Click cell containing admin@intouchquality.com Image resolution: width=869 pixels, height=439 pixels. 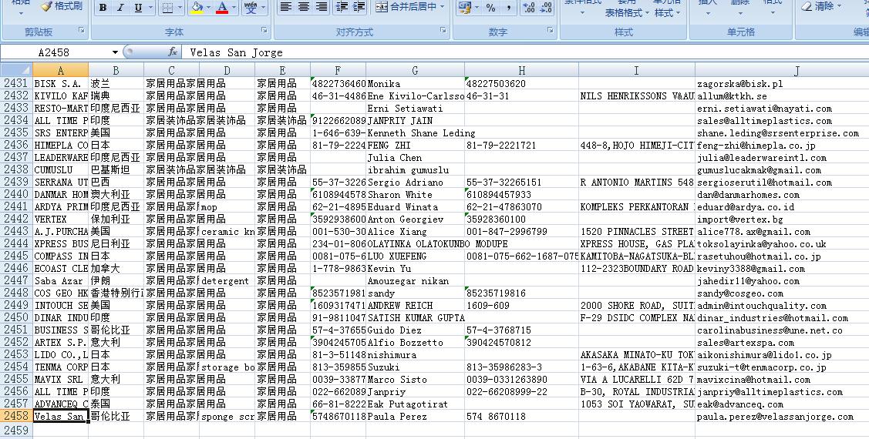(x=782, y=305)
